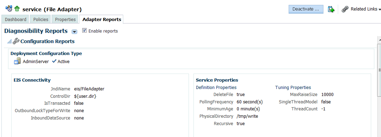Select the Adapter Reports tab

[101, 19]
